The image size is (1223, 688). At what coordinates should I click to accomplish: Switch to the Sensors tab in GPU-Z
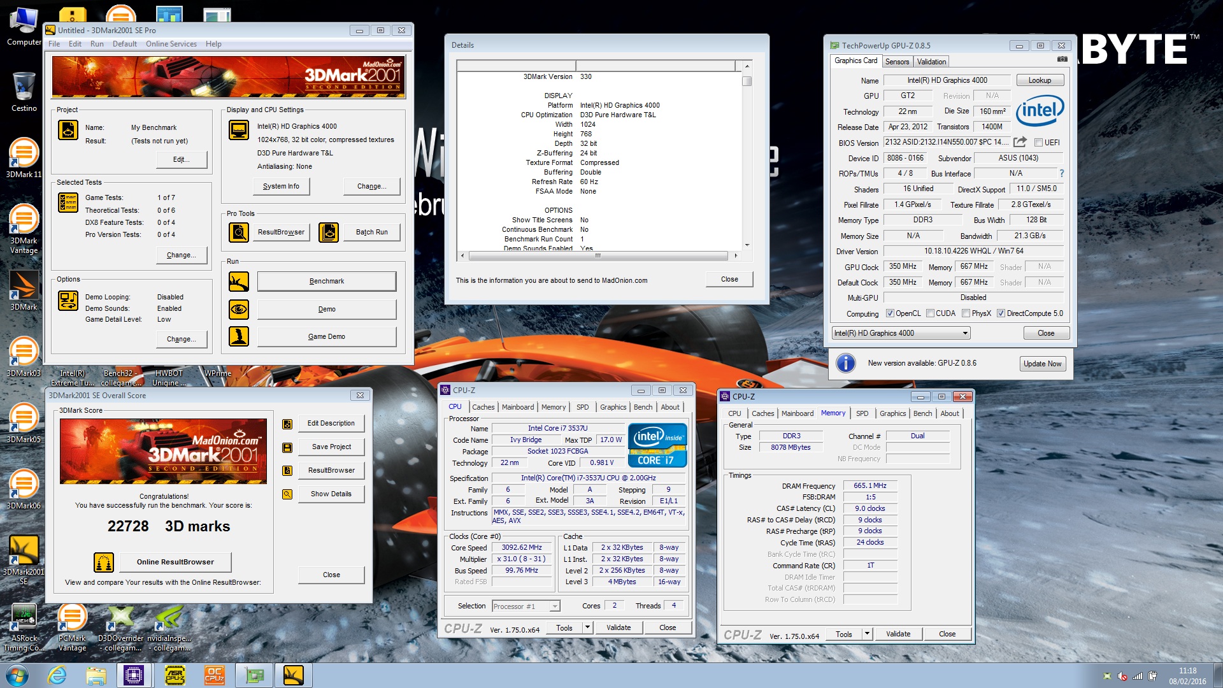897,62
